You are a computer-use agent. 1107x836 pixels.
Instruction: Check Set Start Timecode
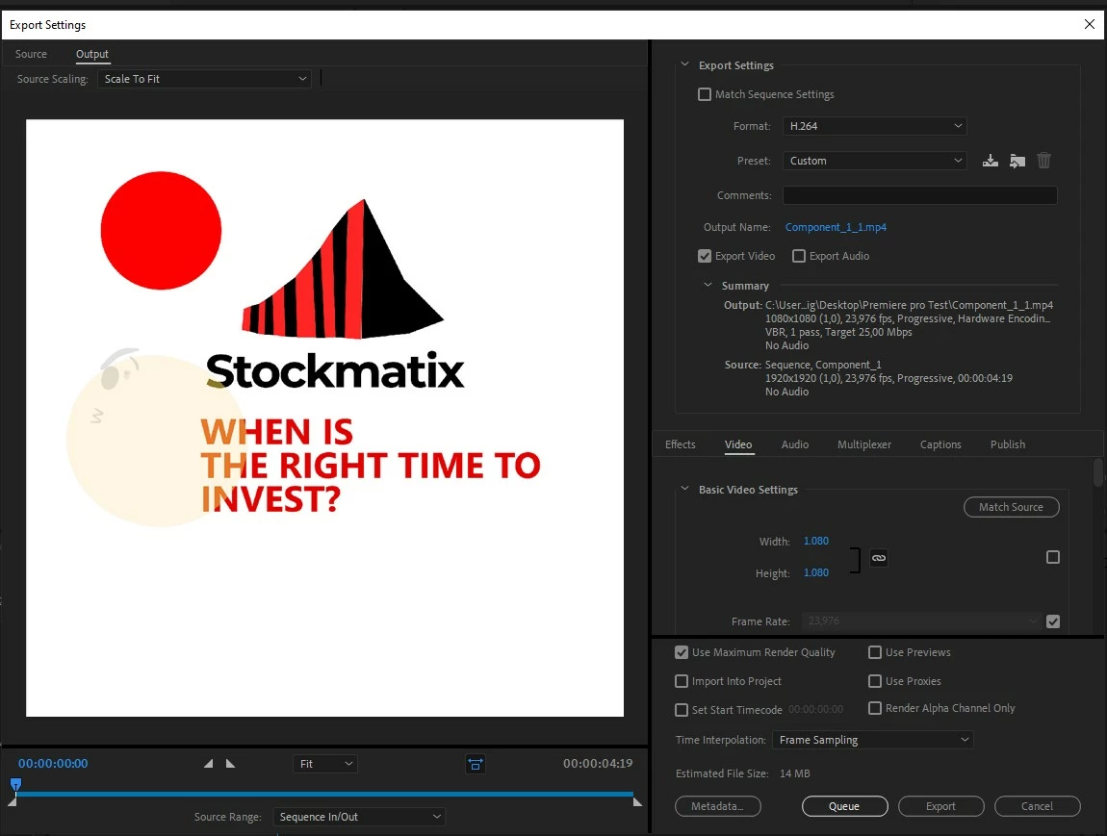[682, 710]
